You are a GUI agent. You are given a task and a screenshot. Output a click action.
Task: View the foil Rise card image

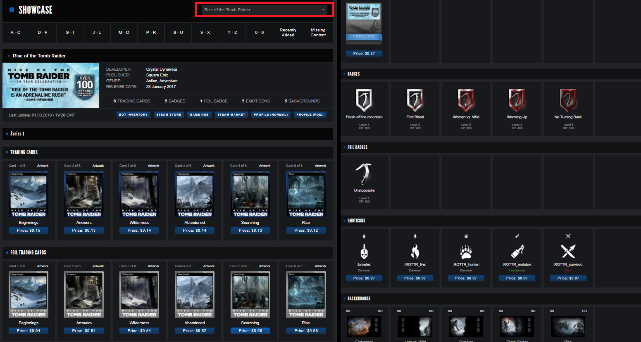306,294
